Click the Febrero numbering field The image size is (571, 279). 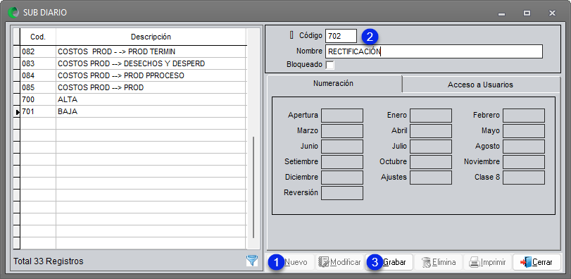524,116
